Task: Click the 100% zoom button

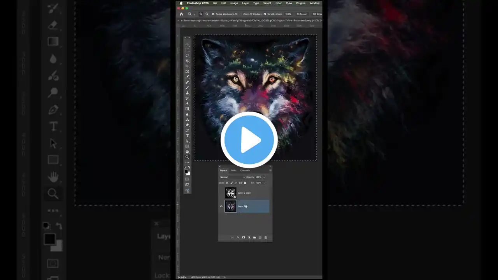Action: (x=288, y=14)
